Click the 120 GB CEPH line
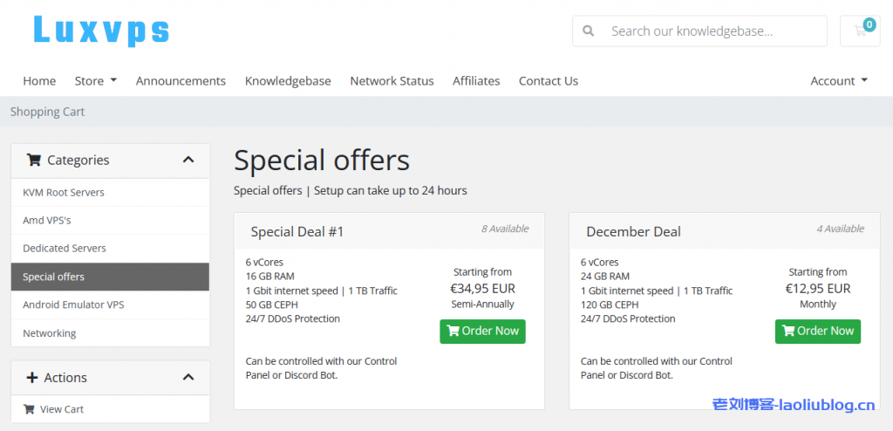Viewport: 893px width, 431px height. [610, 304]
